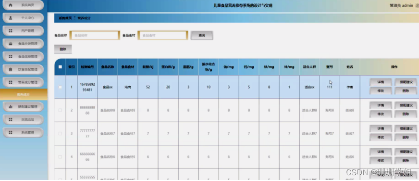
Task: Open 详情 for the 食品名称6 row
Action: pos(381,152)
